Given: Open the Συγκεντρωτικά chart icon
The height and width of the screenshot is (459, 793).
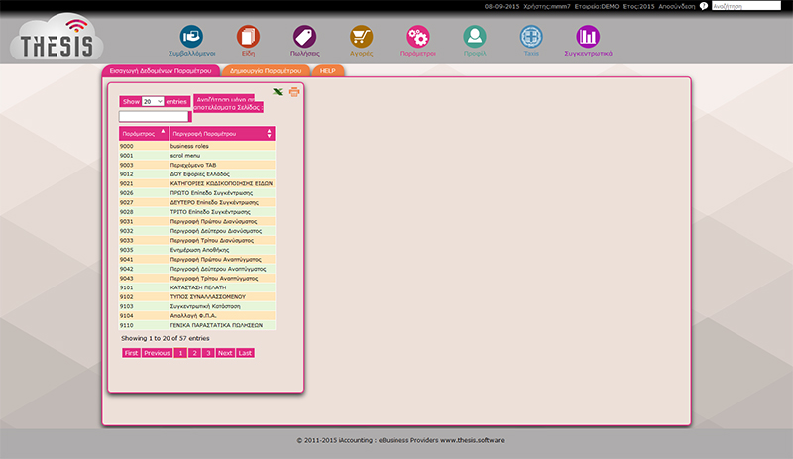Looking at the screenshot, I should point(588,38).
